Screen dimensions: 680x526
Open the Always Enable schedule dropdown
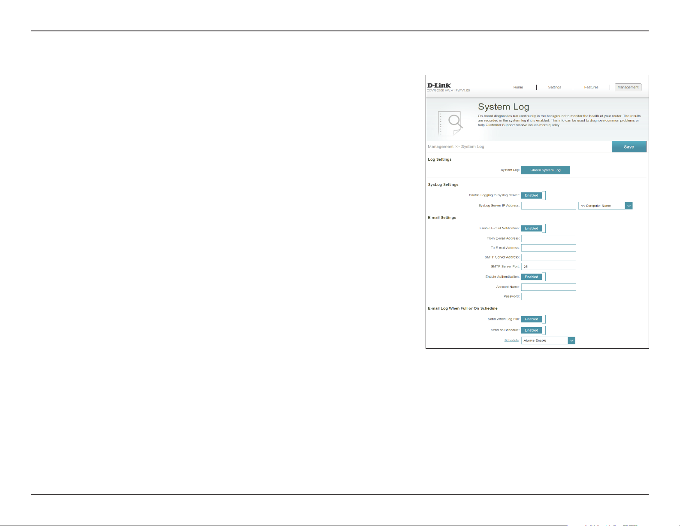pyautogui.click(x=548, y=341)
